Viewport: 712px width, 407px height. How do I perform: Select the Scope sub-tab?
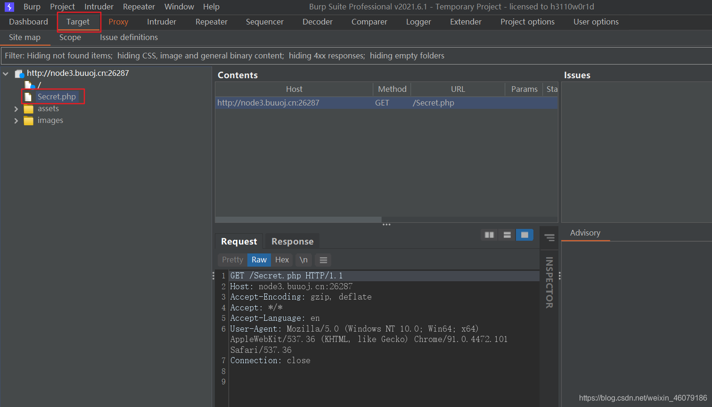[x=70, y=37]
